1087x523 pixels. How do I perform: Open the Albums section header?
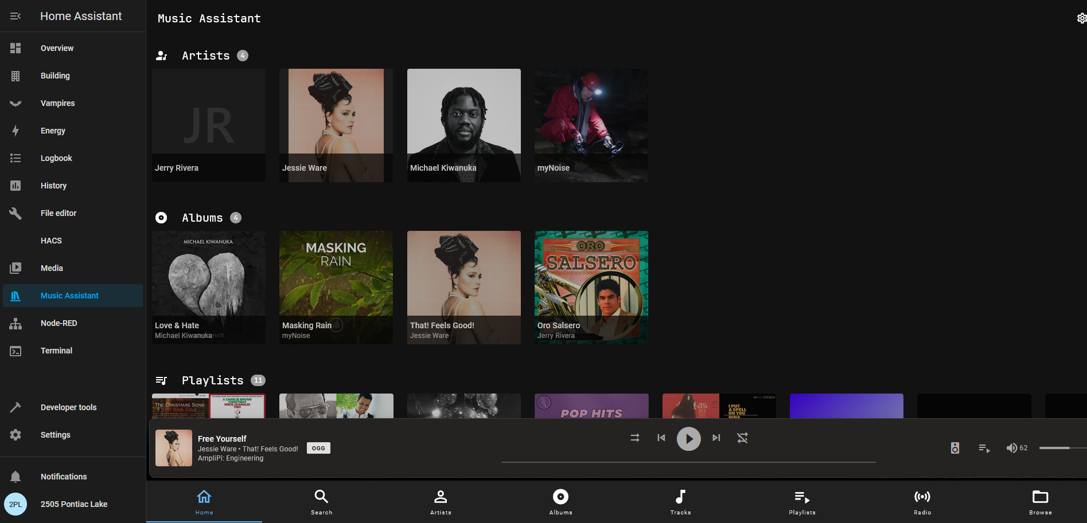pos(202,218)
